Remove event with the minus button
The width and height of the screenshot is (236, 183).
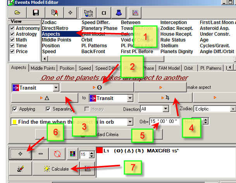(x=41, y=154)
